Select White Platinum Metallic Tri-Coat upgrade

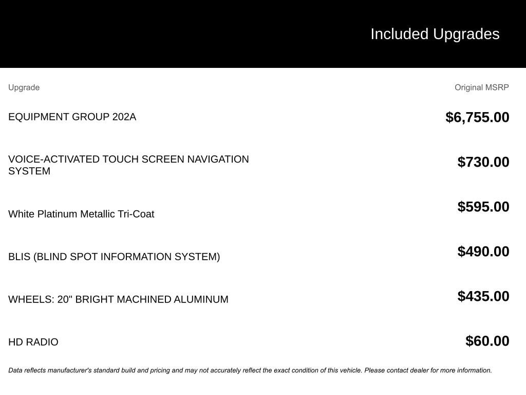81,214
